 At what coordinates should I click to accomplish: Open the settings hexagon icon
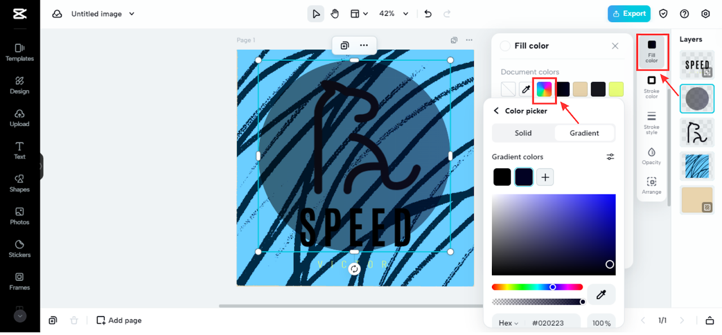pyautogui.click(x=706, y=14)
